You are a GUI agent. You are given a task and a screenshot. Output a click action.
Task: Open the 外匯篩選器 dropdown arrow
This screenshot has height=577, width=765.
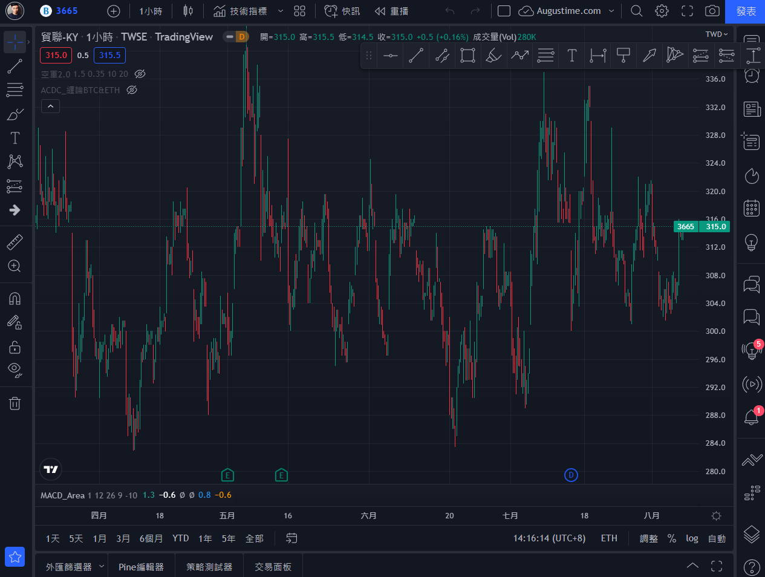point(101,567)
